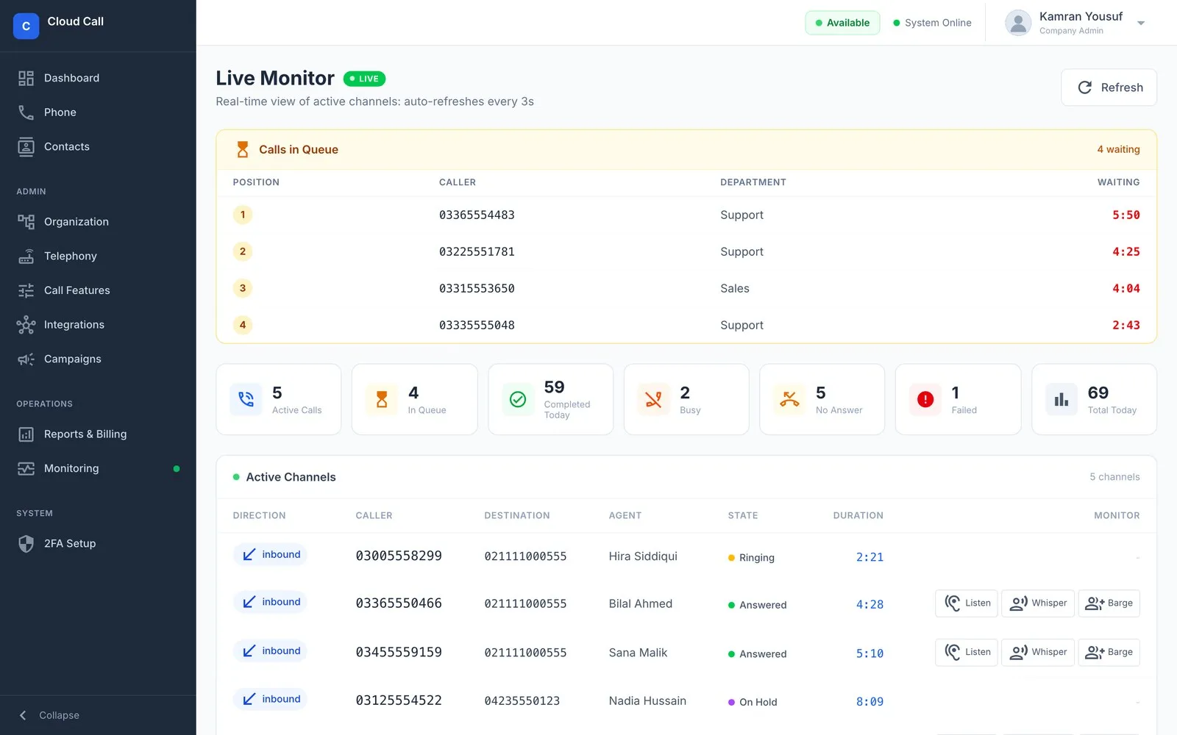The image size is (1177, 735).
Task: Click the Contacts book icon
Action: 26,147
